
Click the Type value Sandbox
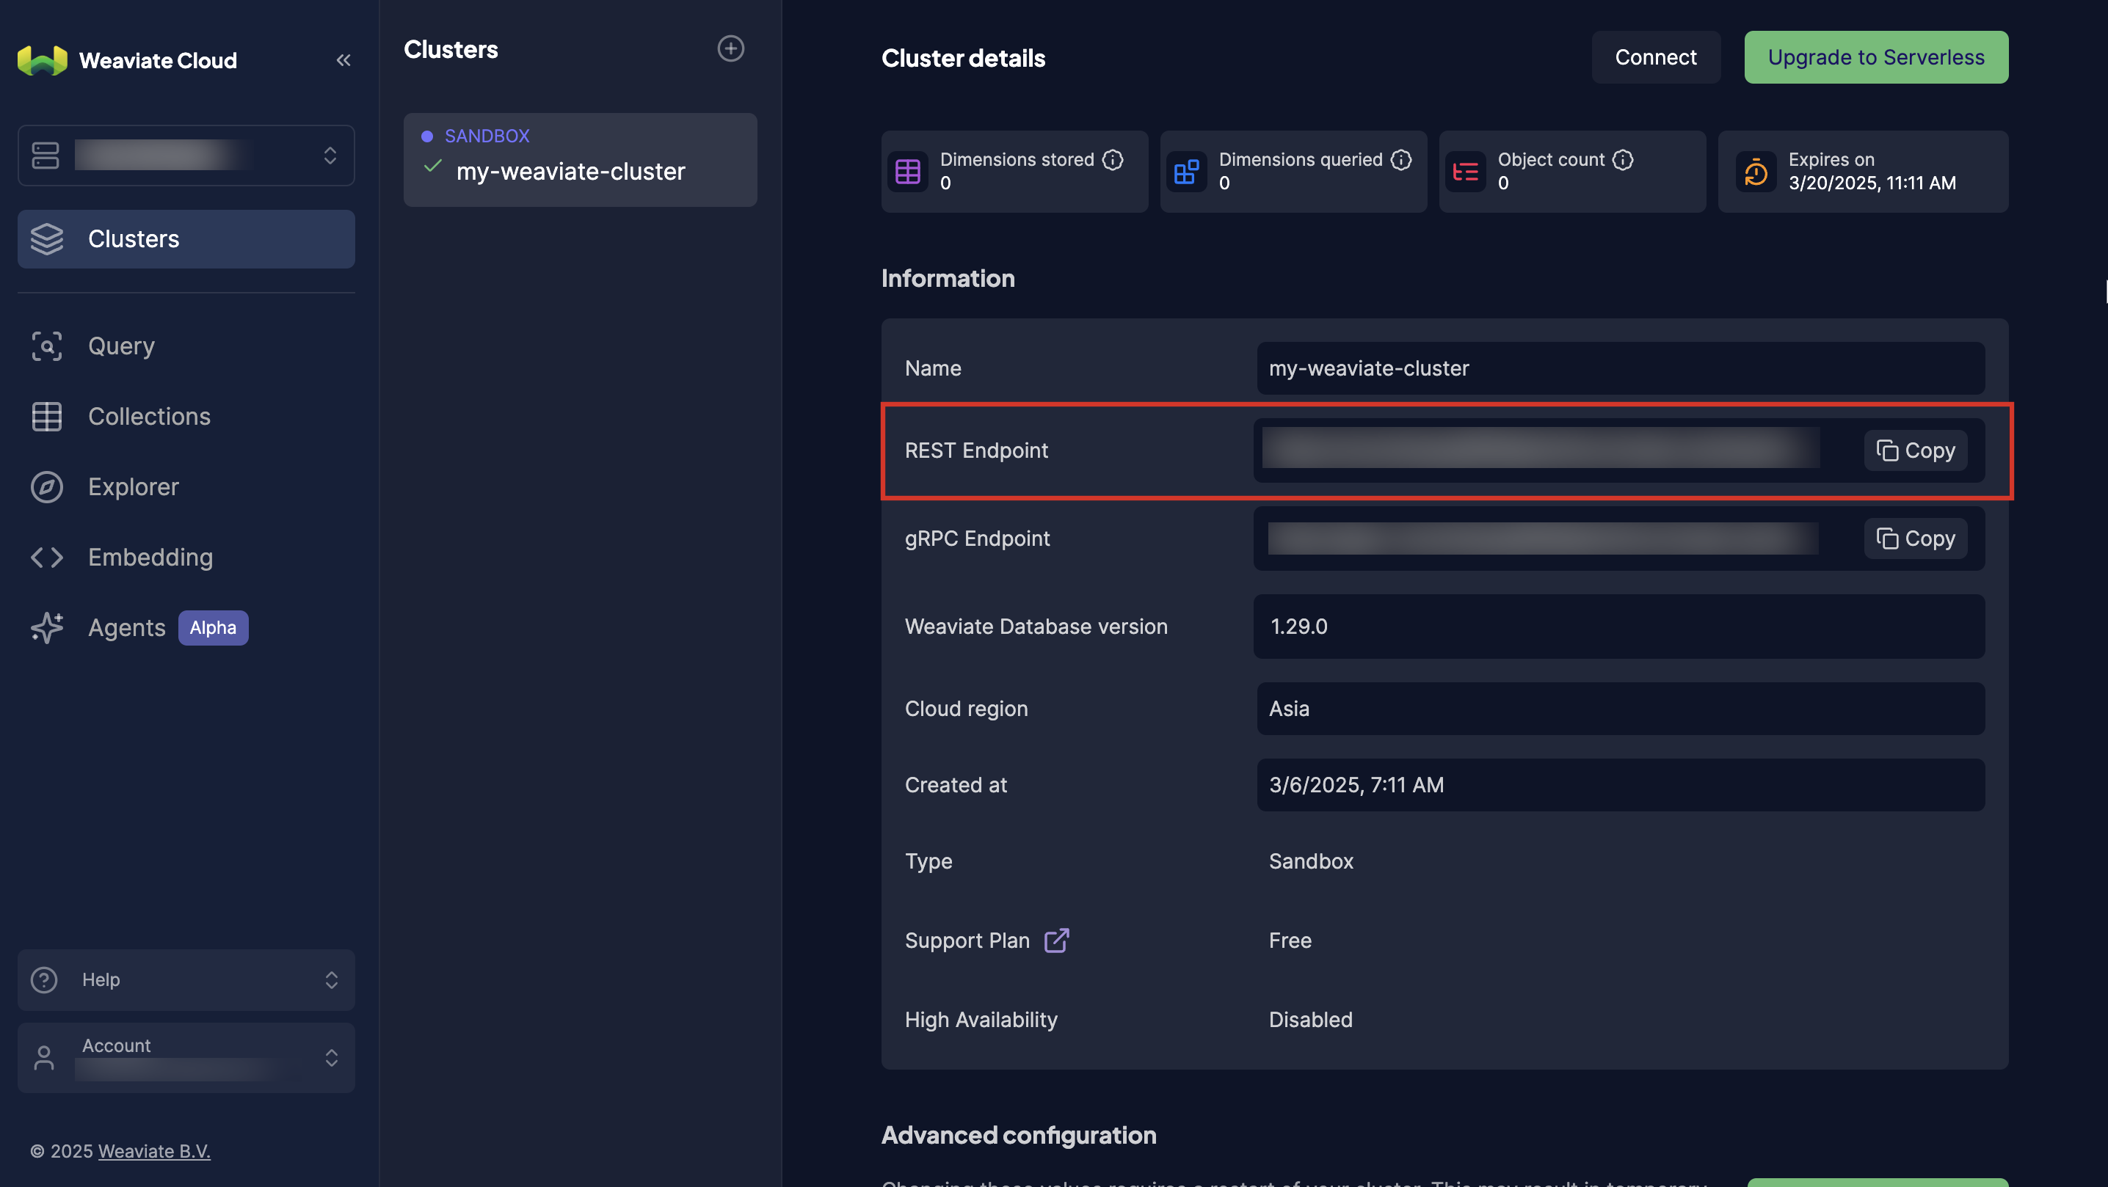point(1310,861)
